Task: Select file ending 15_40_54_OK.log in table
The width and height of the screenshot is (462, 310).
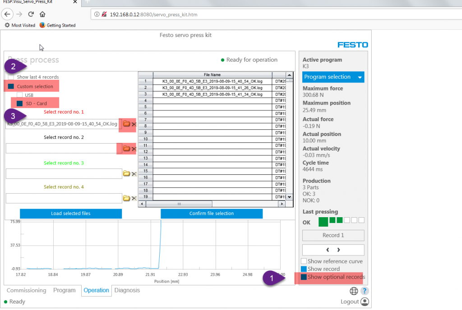Action: (x=213, y=81)
